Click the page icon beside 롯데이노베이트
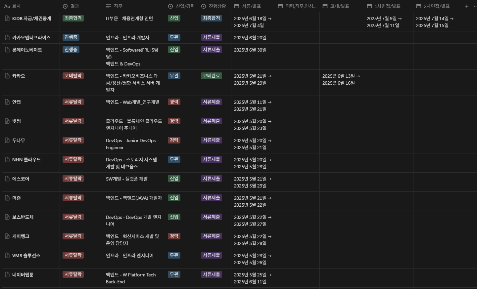The height and width of the screenshot is (289, 477). tap(7, 50)
